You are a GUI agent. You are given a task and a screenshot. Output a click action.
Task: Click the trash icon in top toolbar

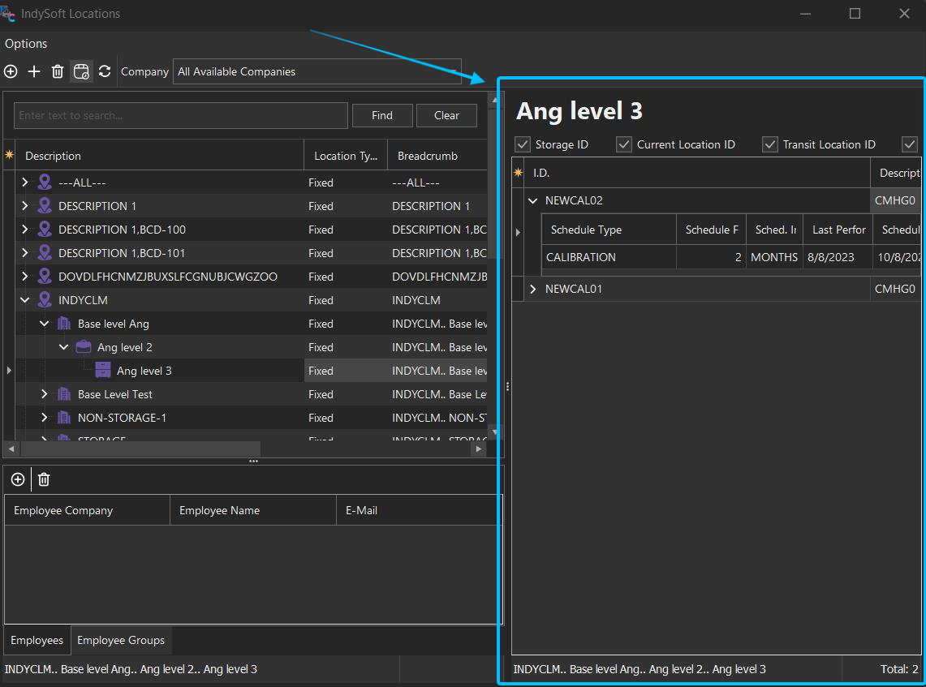[x=58, y=71]
